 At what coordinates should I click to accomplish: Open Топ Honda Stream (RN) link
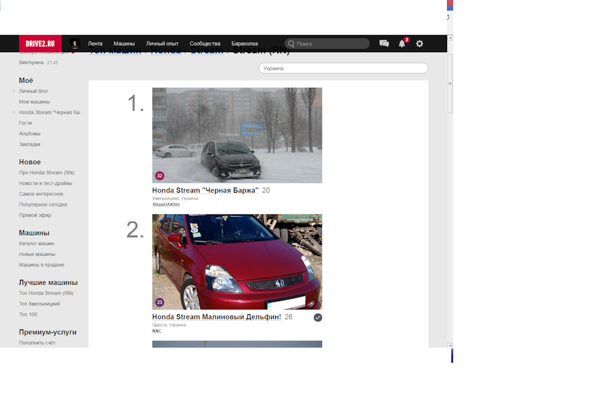click(x=46, y=293)
